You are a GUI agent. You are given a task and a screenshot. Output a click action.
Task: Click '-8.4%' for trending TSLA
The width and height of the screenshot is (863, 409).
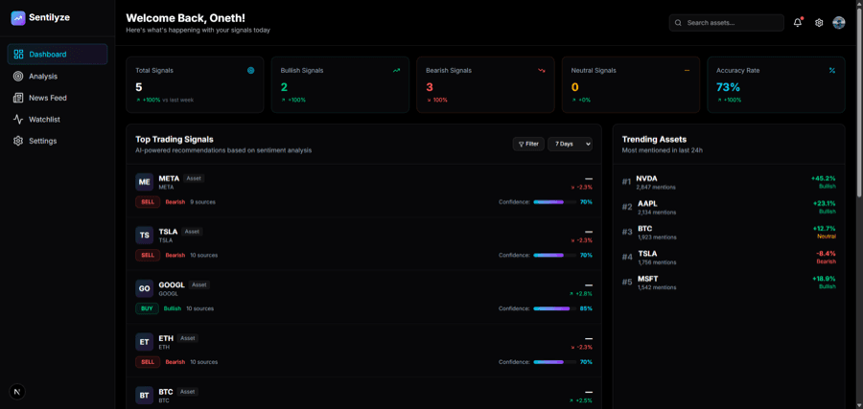tap(827, 254)
